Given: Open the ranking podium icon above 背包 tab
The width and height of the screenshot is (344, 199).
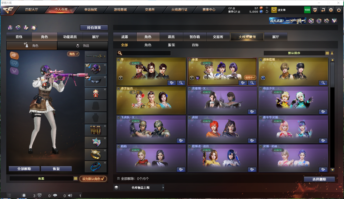Looking at the screenshot, I should coord(10,27).
